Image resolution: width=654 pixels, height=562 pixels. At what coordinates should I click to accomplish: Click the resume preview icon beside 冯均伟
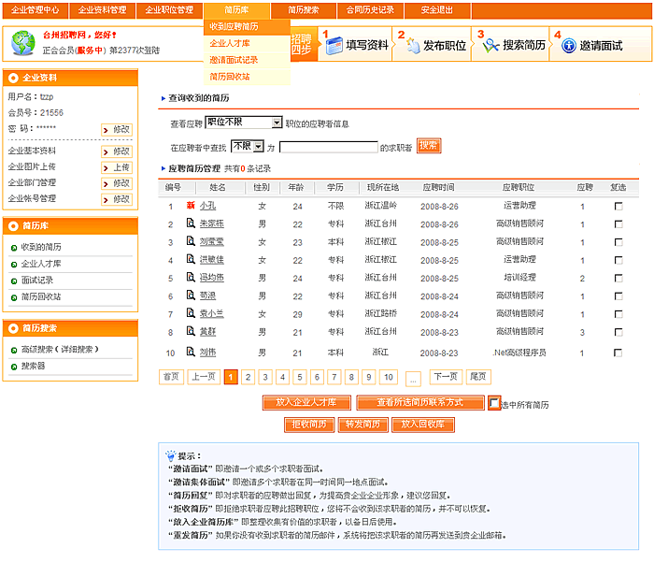(191, 278)
